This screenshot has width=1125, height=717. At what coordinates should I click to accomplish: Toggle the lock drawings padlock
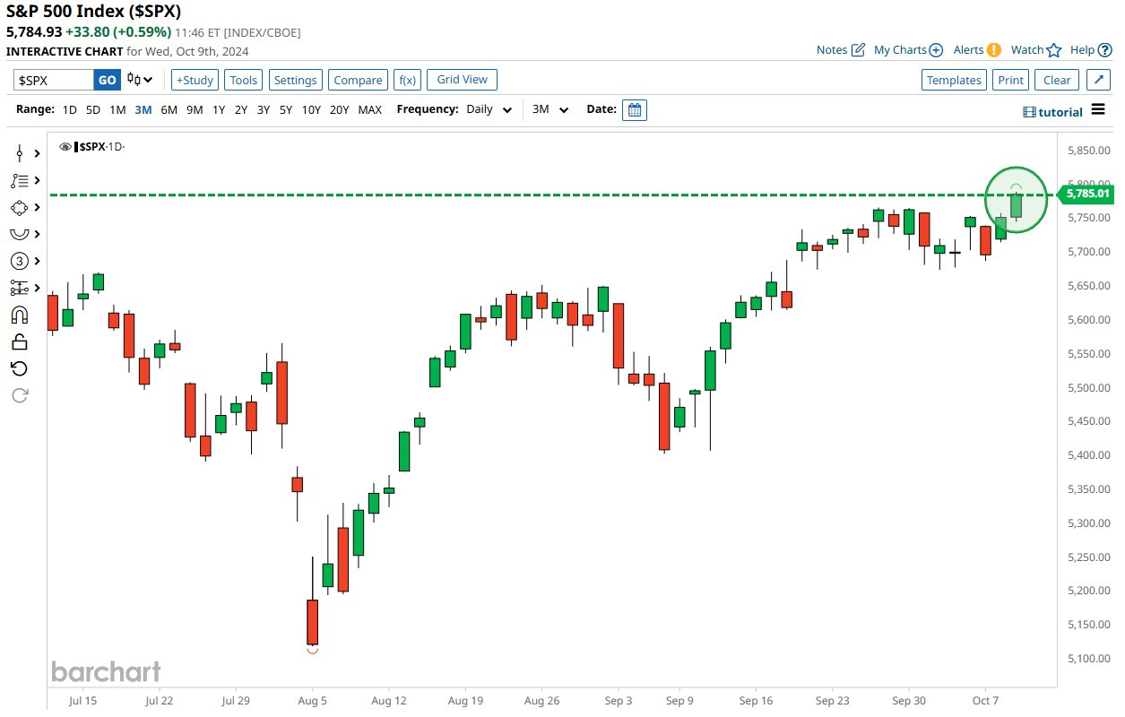click(x=19, y=341)
